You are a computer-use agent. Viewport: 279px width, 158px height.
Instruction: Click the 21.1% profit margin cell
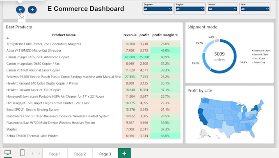click(x=165, y=110)
